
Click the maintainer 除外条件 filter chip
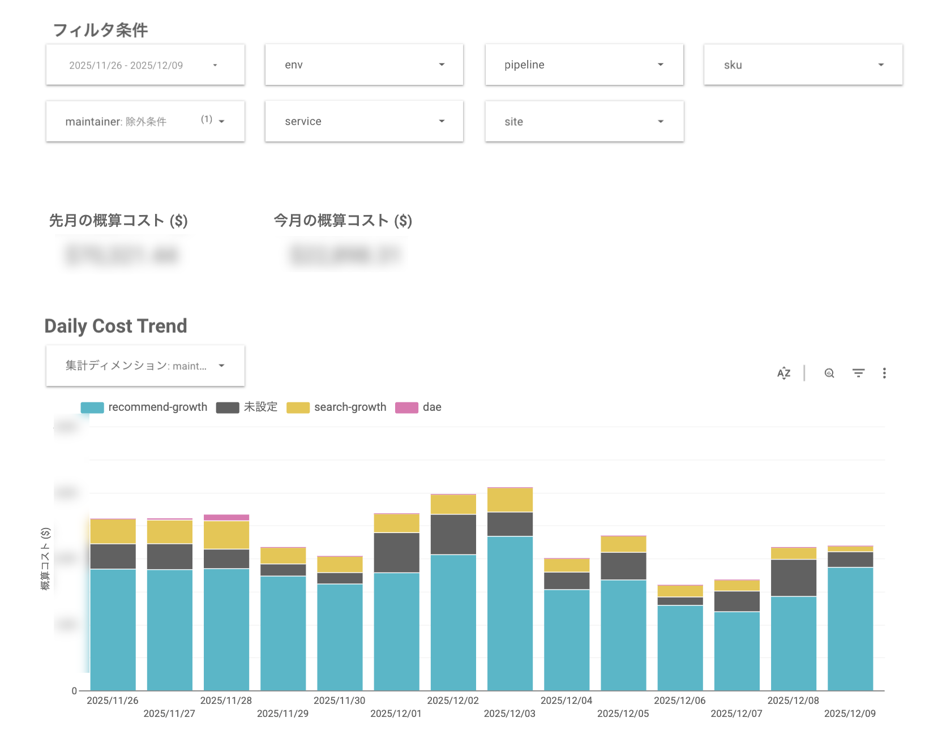pos(145,121)
